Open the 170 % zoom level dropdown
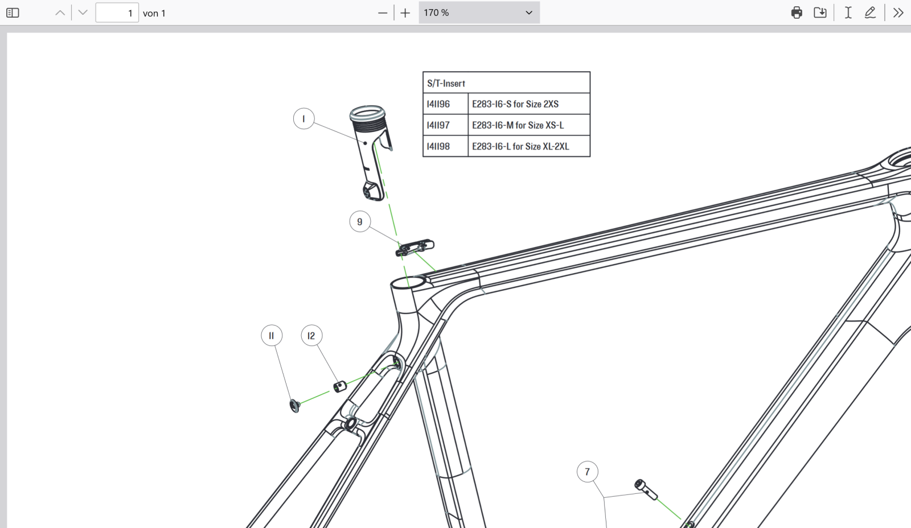This screenshot has height=528, width=911. (479, 13)
